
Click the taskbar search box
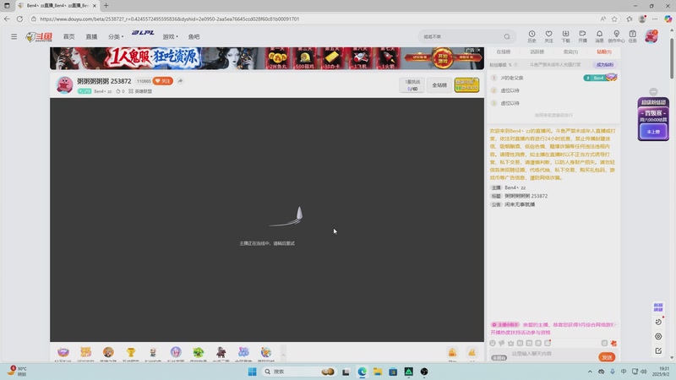pyautogui.click(x=299, y=372)
